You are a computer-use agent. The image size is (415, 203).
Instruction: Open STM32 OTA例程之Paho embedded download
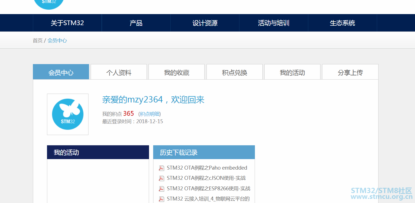pyautogui.click(x=207, y=168)
